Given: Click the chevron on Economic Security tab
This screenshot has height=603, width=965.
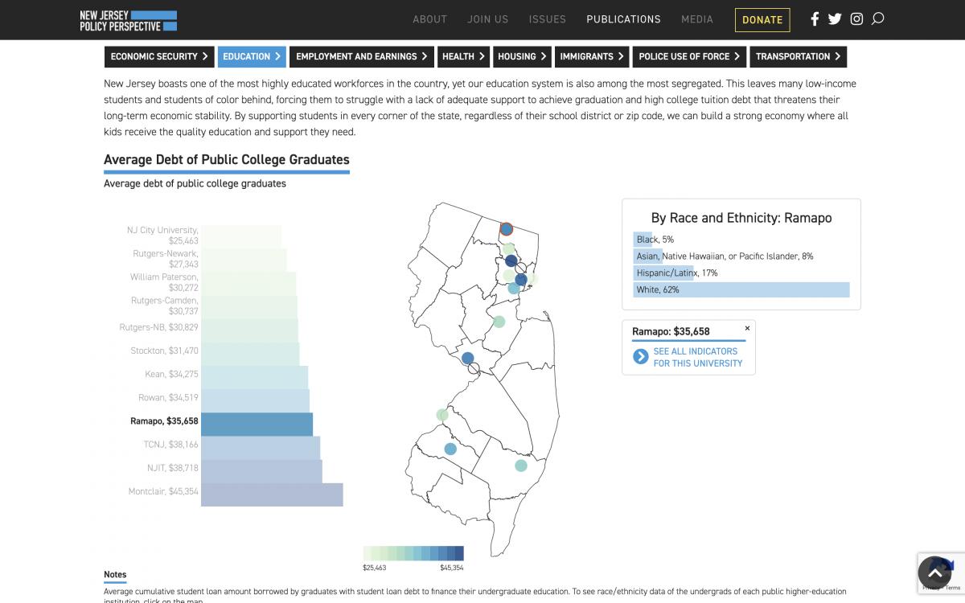Looking at the screenshot, I should 205,56.
